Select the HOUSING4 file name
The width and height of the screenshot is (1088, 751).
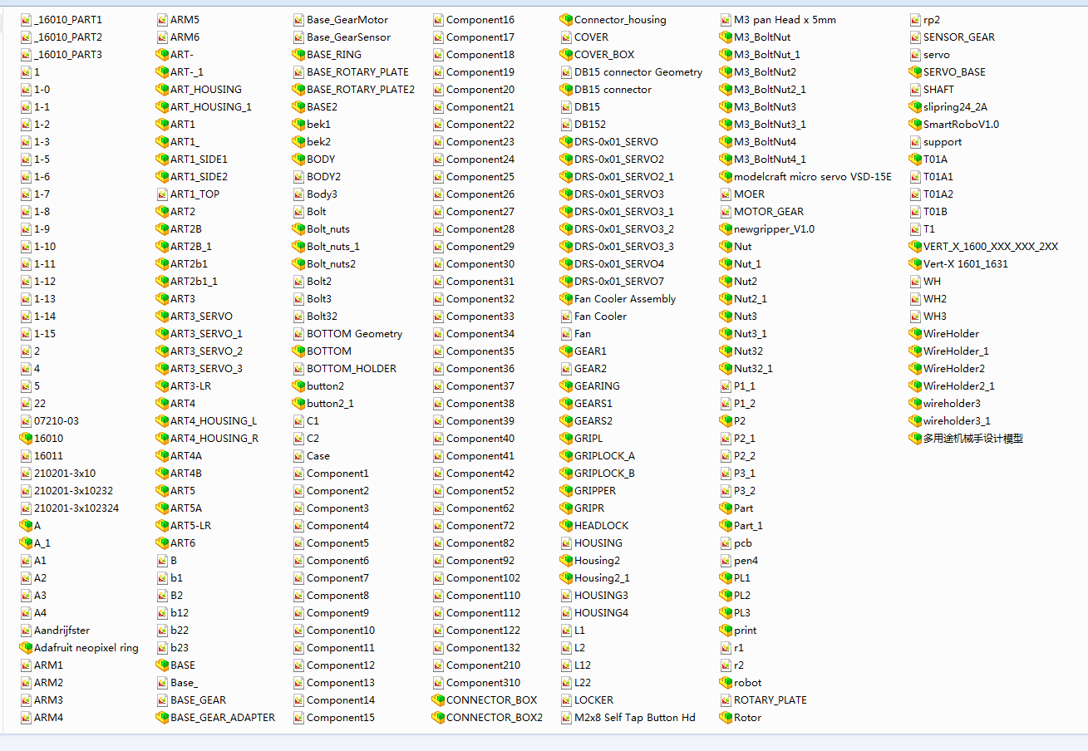tap(602, 613)
